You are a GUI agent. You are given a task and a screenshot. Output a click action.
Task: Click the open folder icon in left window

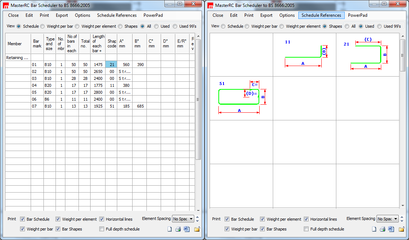coord(197,229)
